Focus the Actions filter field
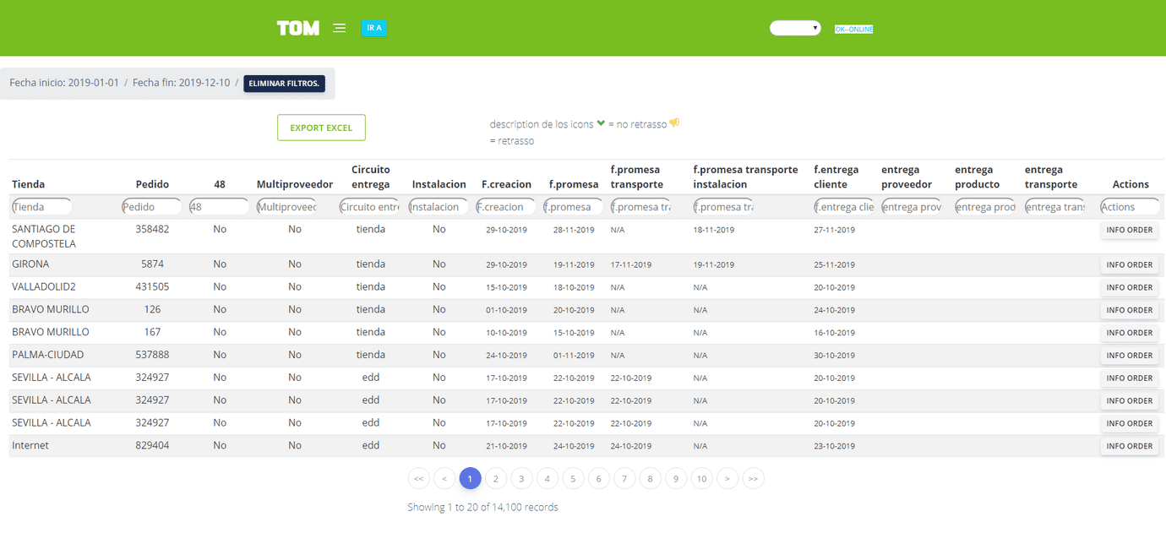Screen dimensions: 1166x544 [1131, 207]
